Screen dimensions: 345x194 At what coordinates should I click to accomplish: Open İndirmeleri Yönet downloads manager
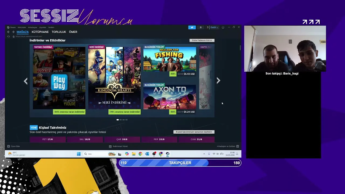click(120, 146)
